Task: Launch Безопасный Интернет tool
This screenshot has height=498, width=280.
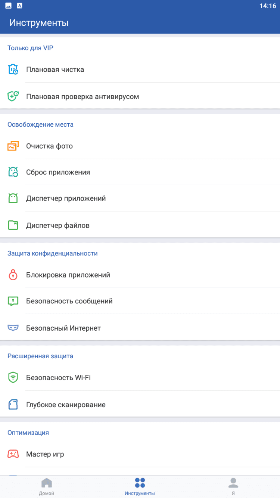Action: pos(63,328)
